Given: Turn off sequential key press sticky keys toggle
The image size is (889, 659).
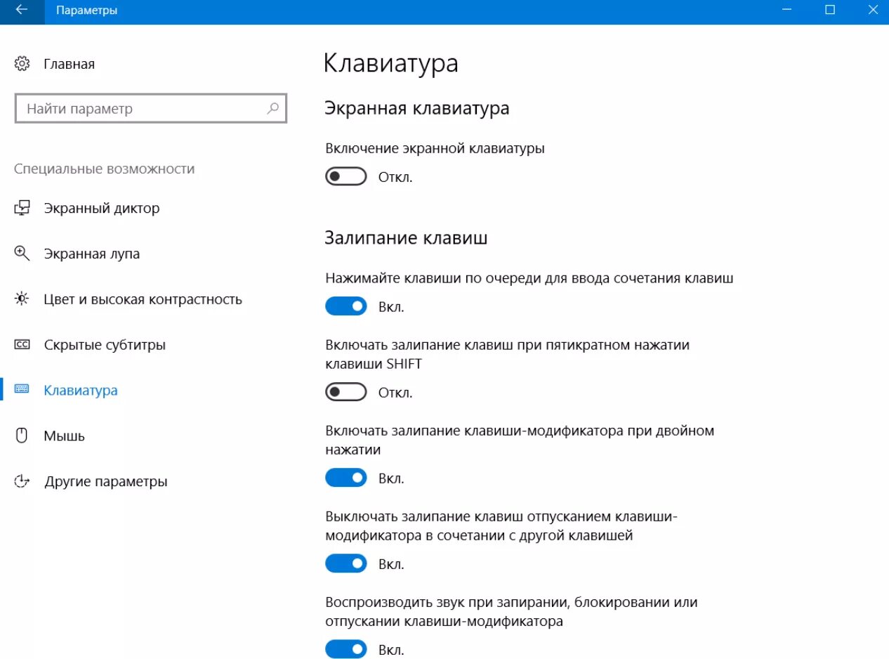Looking at the screenshot, I should [x=346, y=306].
